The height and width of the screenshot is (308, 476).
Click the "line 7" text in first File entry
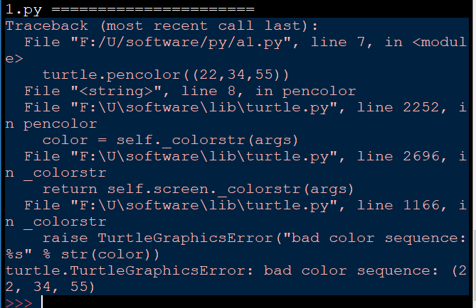[x=337, y=42]
